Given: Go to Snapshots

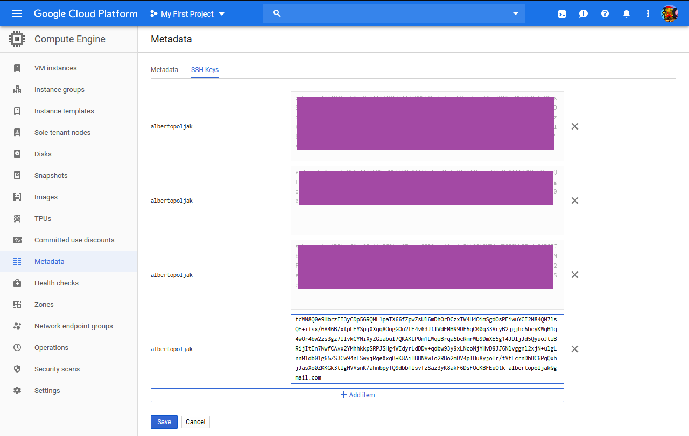Looking at the screenshot, I should click(51, 176).
